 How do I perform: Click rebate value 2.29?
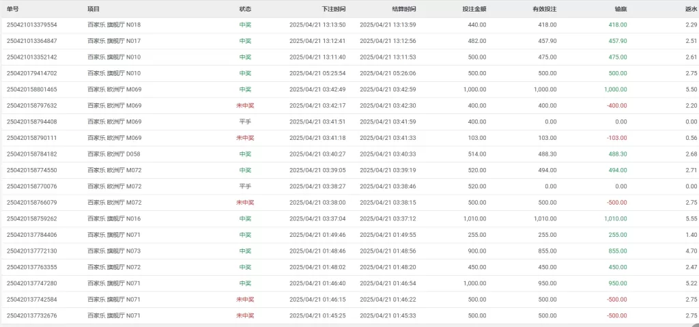(691, 25)
